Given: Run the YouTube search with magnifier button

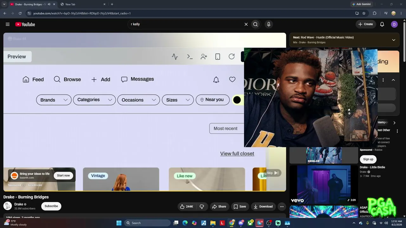Looking at the screenshot, I should click(255, 24).
